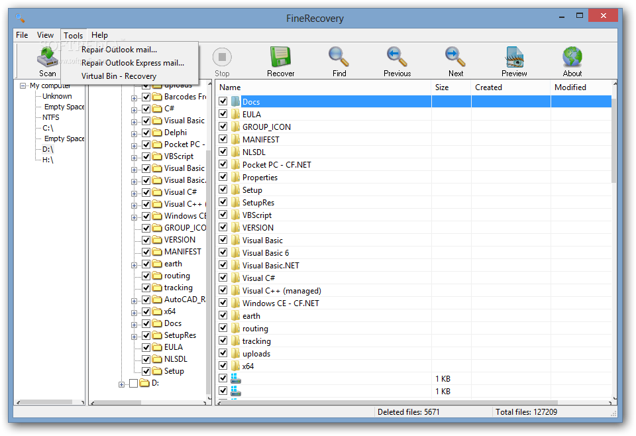Screen dimensions: 636x436
Task: Click the first 1 KB file icon
Action: click(x=236, y=378)
